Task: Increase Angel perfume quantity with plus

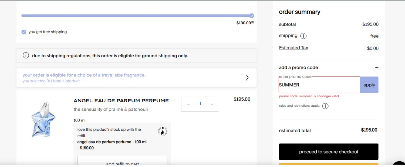Action: pos(212,104)
